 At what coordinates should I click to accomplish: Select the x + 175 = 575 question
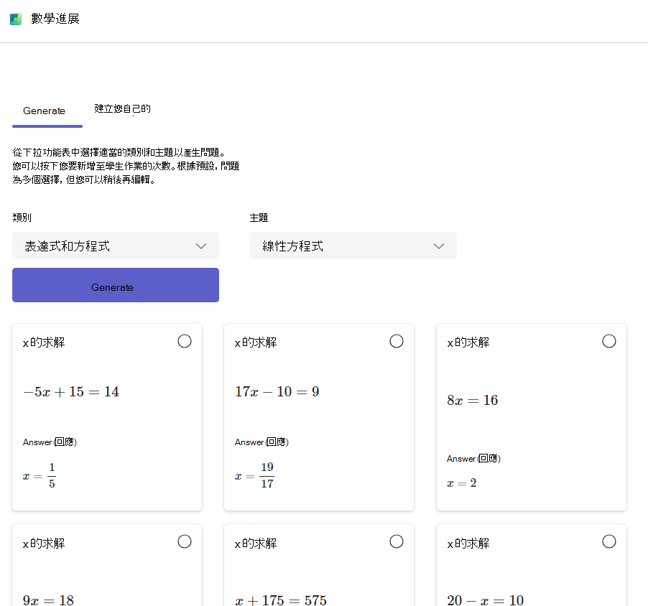(x=397, y=541)
